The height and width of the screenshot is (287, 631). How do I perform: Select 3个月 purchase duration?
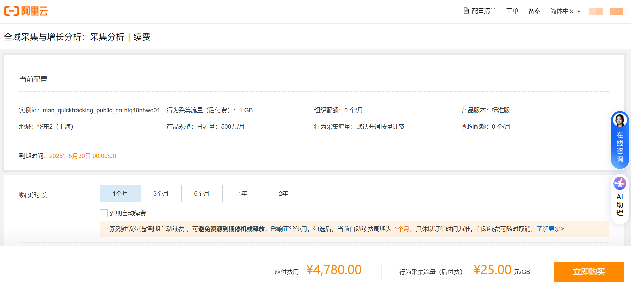tap(161, 194)
